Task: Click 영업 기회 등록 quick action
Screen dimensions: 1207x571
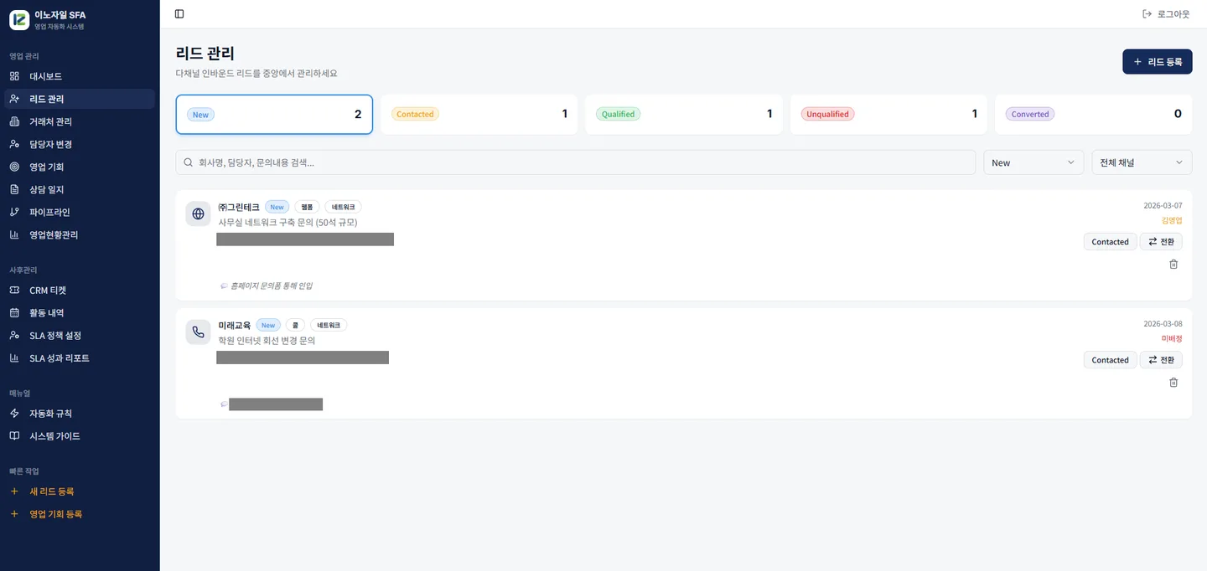Action: click(80, 514)
